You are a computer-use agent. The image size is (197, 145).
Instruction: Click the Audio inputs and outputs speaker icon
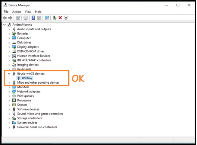(14, 29)
